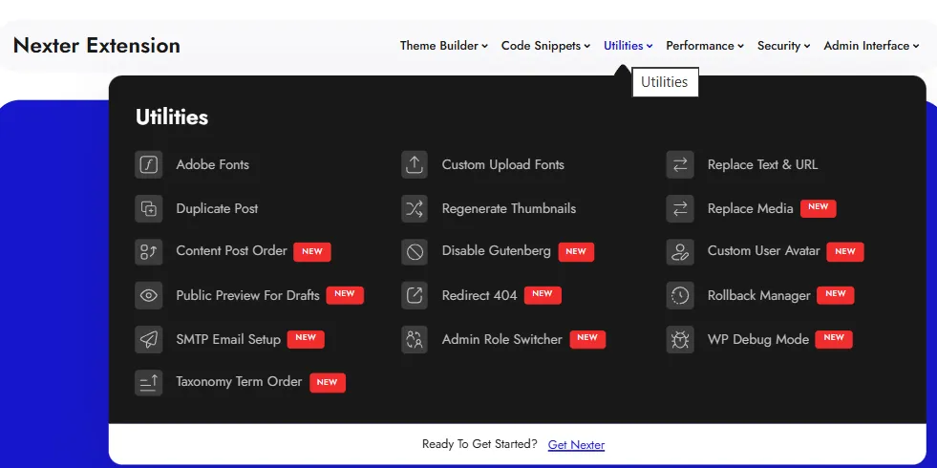Open the Regenerate Thumbnails link
This screenshot has width=937, height=468.
[508, 208]
